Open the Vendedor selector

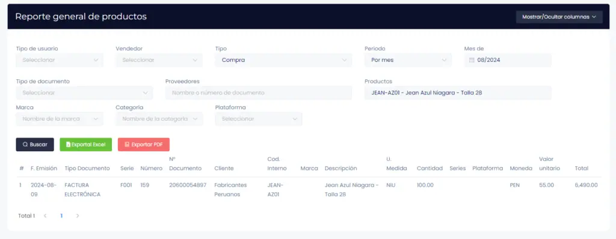[159, 61]
